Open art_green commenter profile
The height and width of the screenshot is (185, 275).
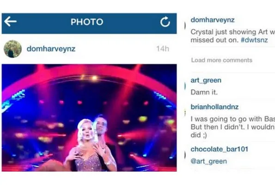206,80
